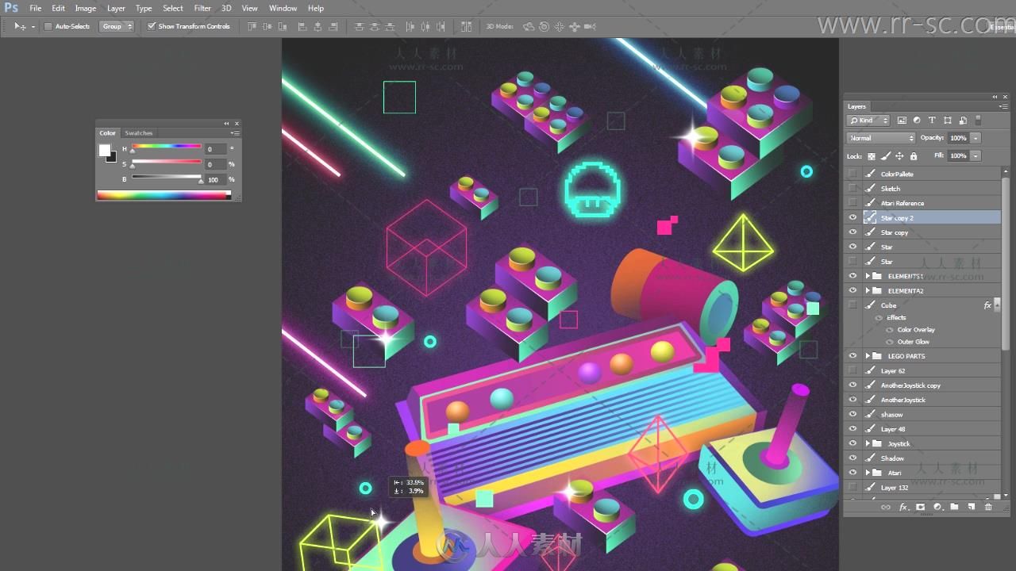Select the 3D roll mode icon

[x=544, y=26]
